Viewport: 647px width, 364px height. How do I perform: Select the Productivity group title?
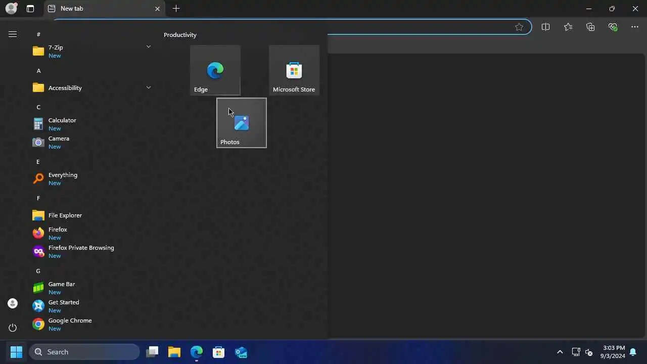click(x=180, y=35)
